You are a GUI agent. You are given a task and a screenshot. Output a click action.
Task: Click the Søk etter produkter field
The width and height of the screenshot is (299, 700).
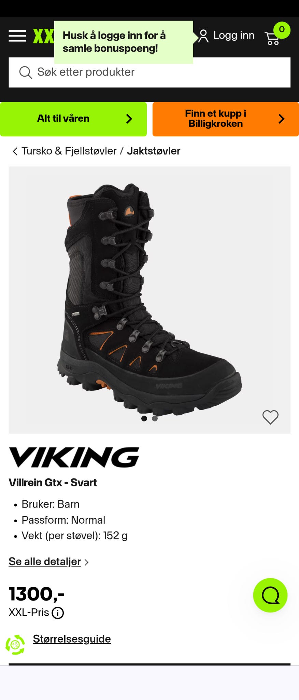coord(149,72)
